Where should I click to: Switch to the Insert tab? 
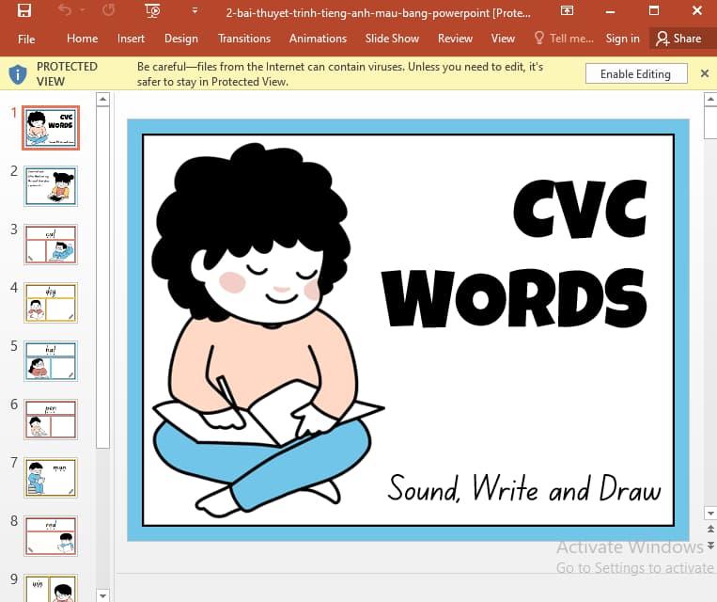131,39
